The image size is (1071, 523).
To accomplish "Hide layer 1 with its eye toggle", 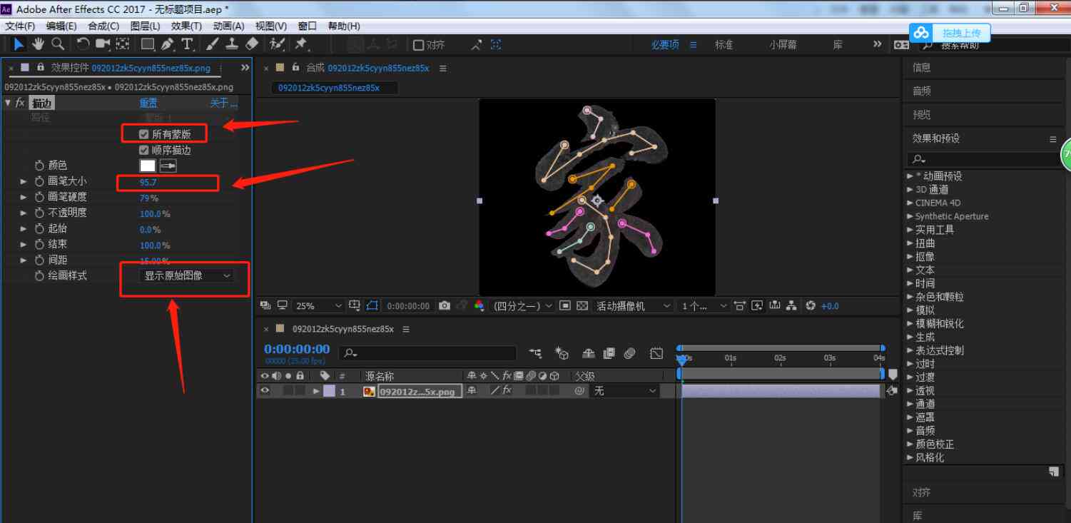I will coord(265,391).
